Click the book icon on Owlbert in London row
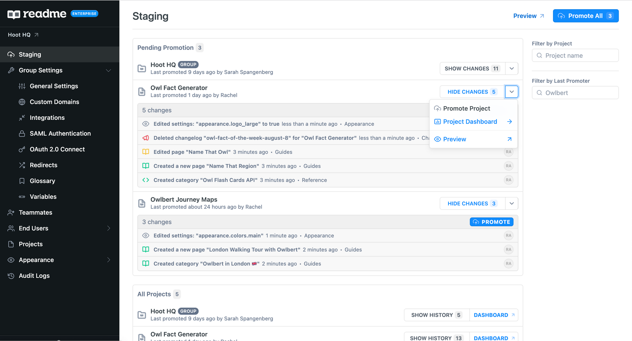The width and height of the screenshot is (632, 341). 146,264
